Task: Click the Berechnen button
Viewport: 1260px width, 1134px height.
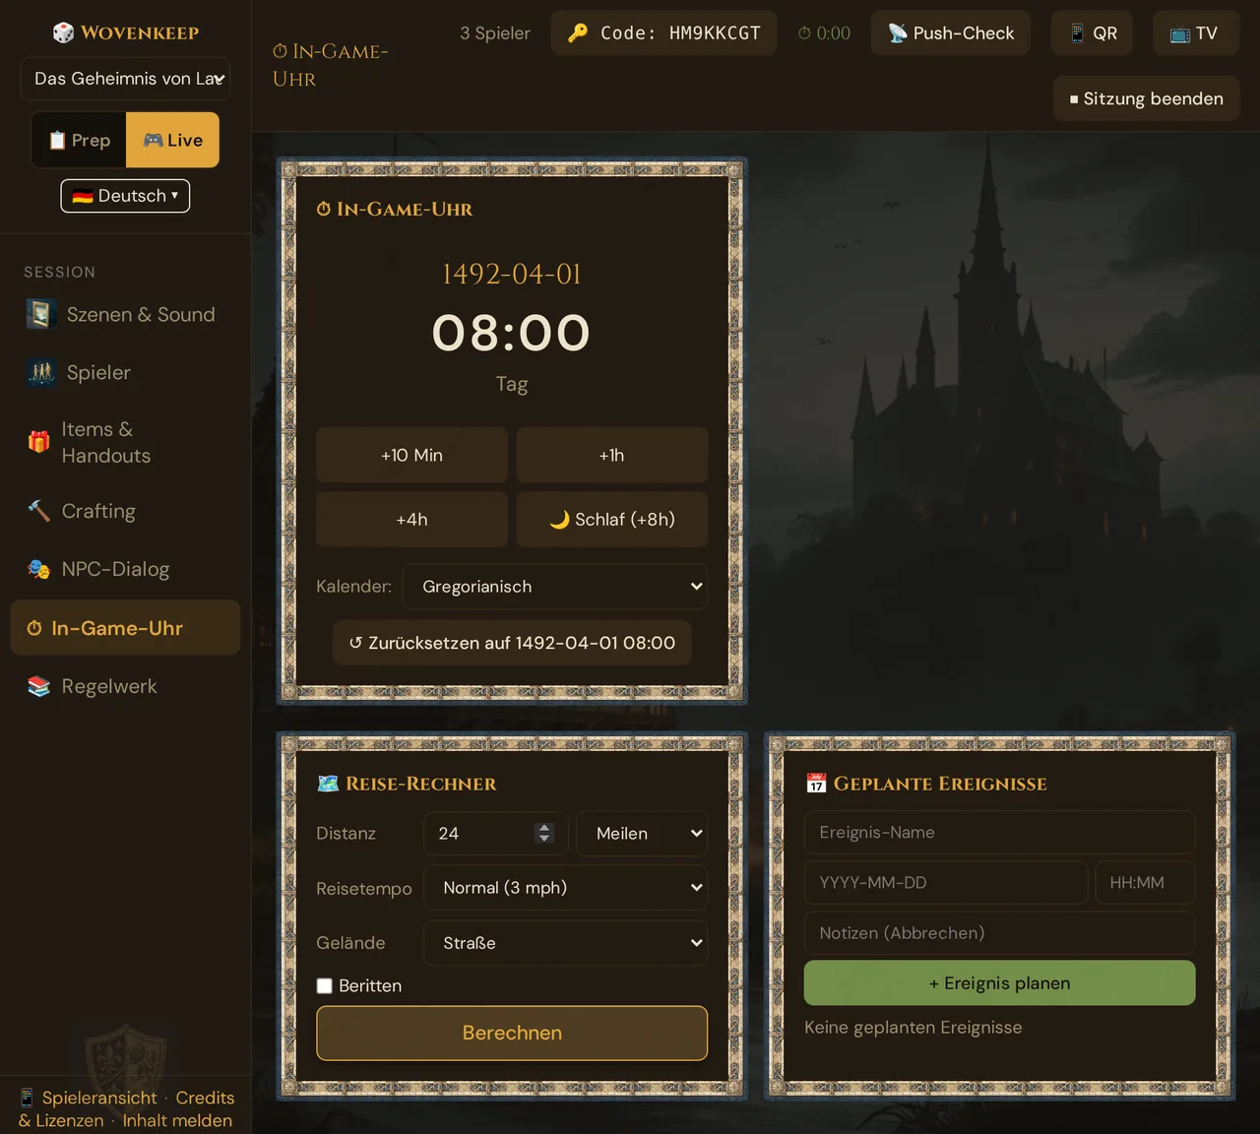Action: [x=512, y=1033]
